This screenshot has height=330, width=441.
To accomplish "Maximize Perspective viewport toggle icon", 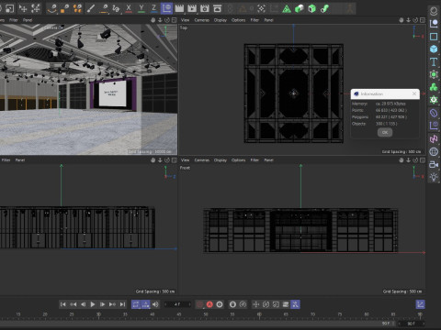I will tap(174, 20).
